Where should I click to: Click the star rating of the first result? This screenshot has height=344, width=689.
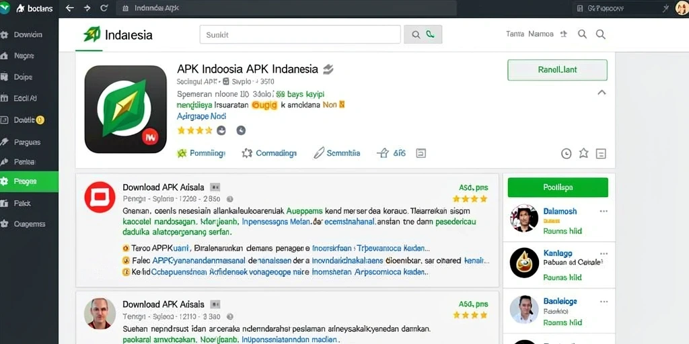pos(470,199)
